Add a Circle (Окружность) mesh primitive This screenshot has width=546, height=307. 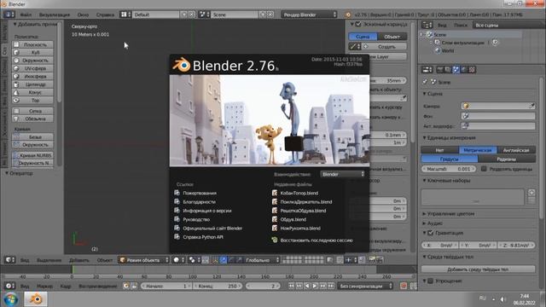(x=32, y=61)
